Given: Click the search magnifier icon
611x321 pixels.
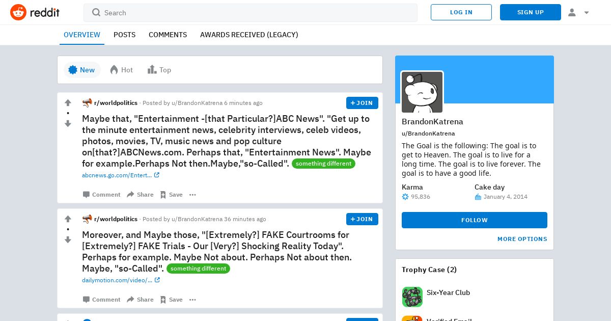Looking at the screenshot, I should click(x=96, y=13).
